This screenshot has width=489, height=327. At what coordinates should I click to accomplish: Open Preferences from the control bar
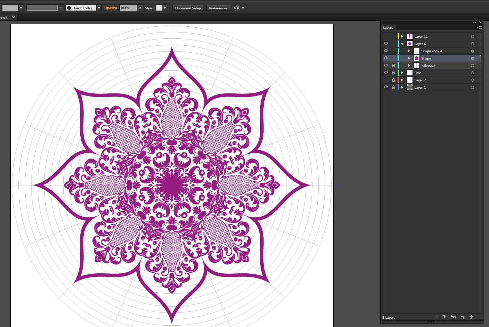(218, 8)
